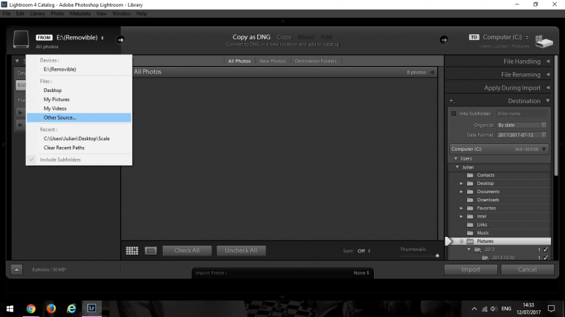This screenshot has width=565, height=317.
Task: Click the source device drive icon
Action: coord(21,39)
